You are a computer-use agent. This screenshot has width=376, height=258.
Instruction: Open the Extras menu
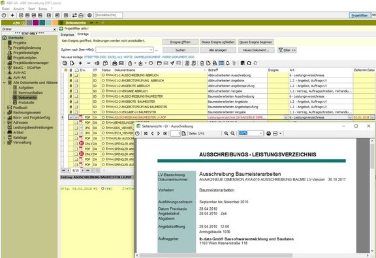point(43,9)
